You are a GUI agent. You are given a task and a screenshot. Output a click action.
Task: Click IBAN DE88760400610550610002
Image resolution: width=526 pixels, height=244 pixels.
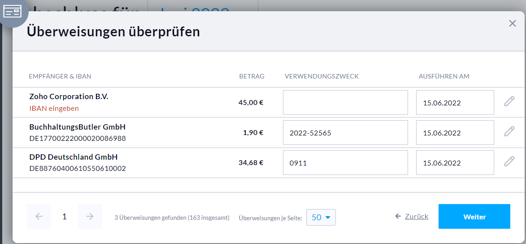coord(78,169)
